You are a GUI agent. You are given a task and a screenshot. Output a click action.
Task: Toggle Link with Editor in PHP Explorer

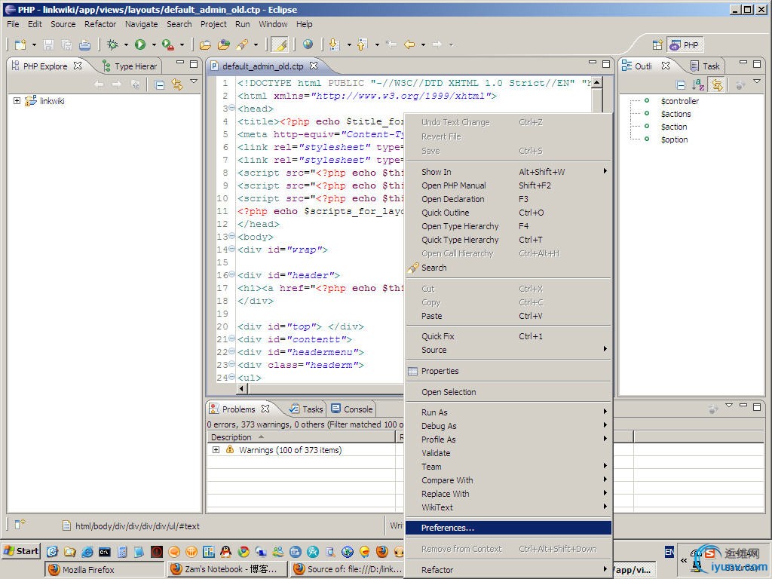pyautogui.click(x=177, y=84)
